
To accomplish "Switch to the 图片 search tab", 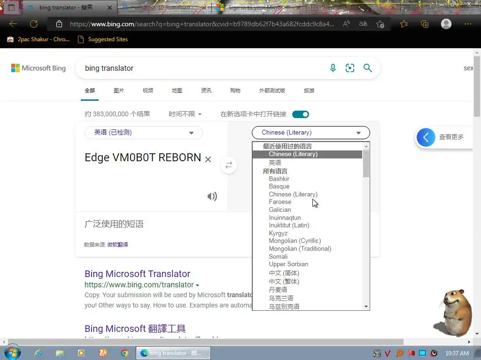I will click(x=119, y=90).
